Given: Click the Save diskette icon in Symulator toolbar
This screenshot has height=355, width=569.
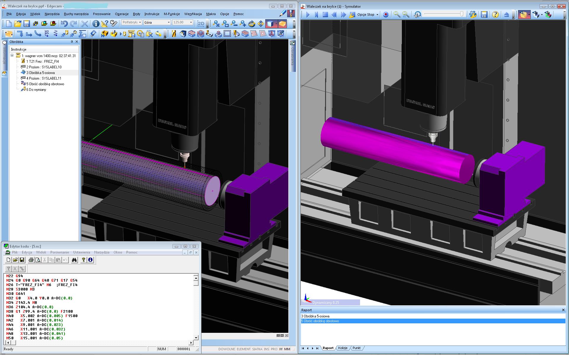Looking at the screenshot, I should (484, 14).
